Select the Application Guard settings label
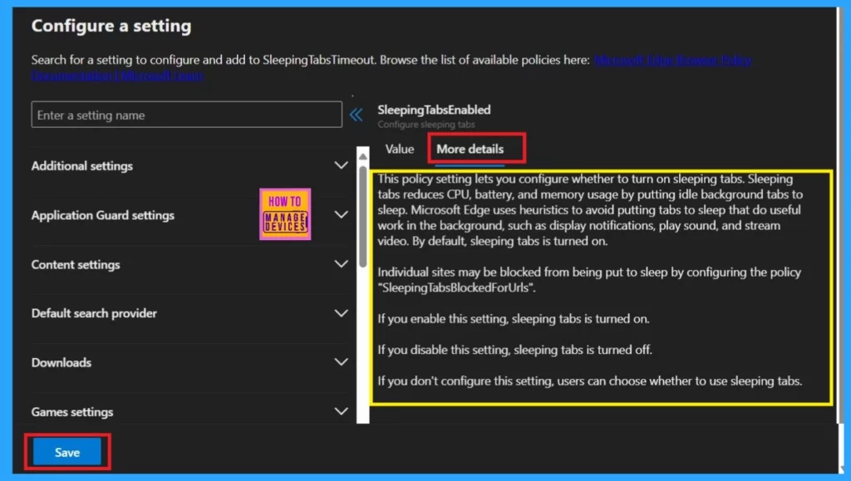 click(103, 215)
